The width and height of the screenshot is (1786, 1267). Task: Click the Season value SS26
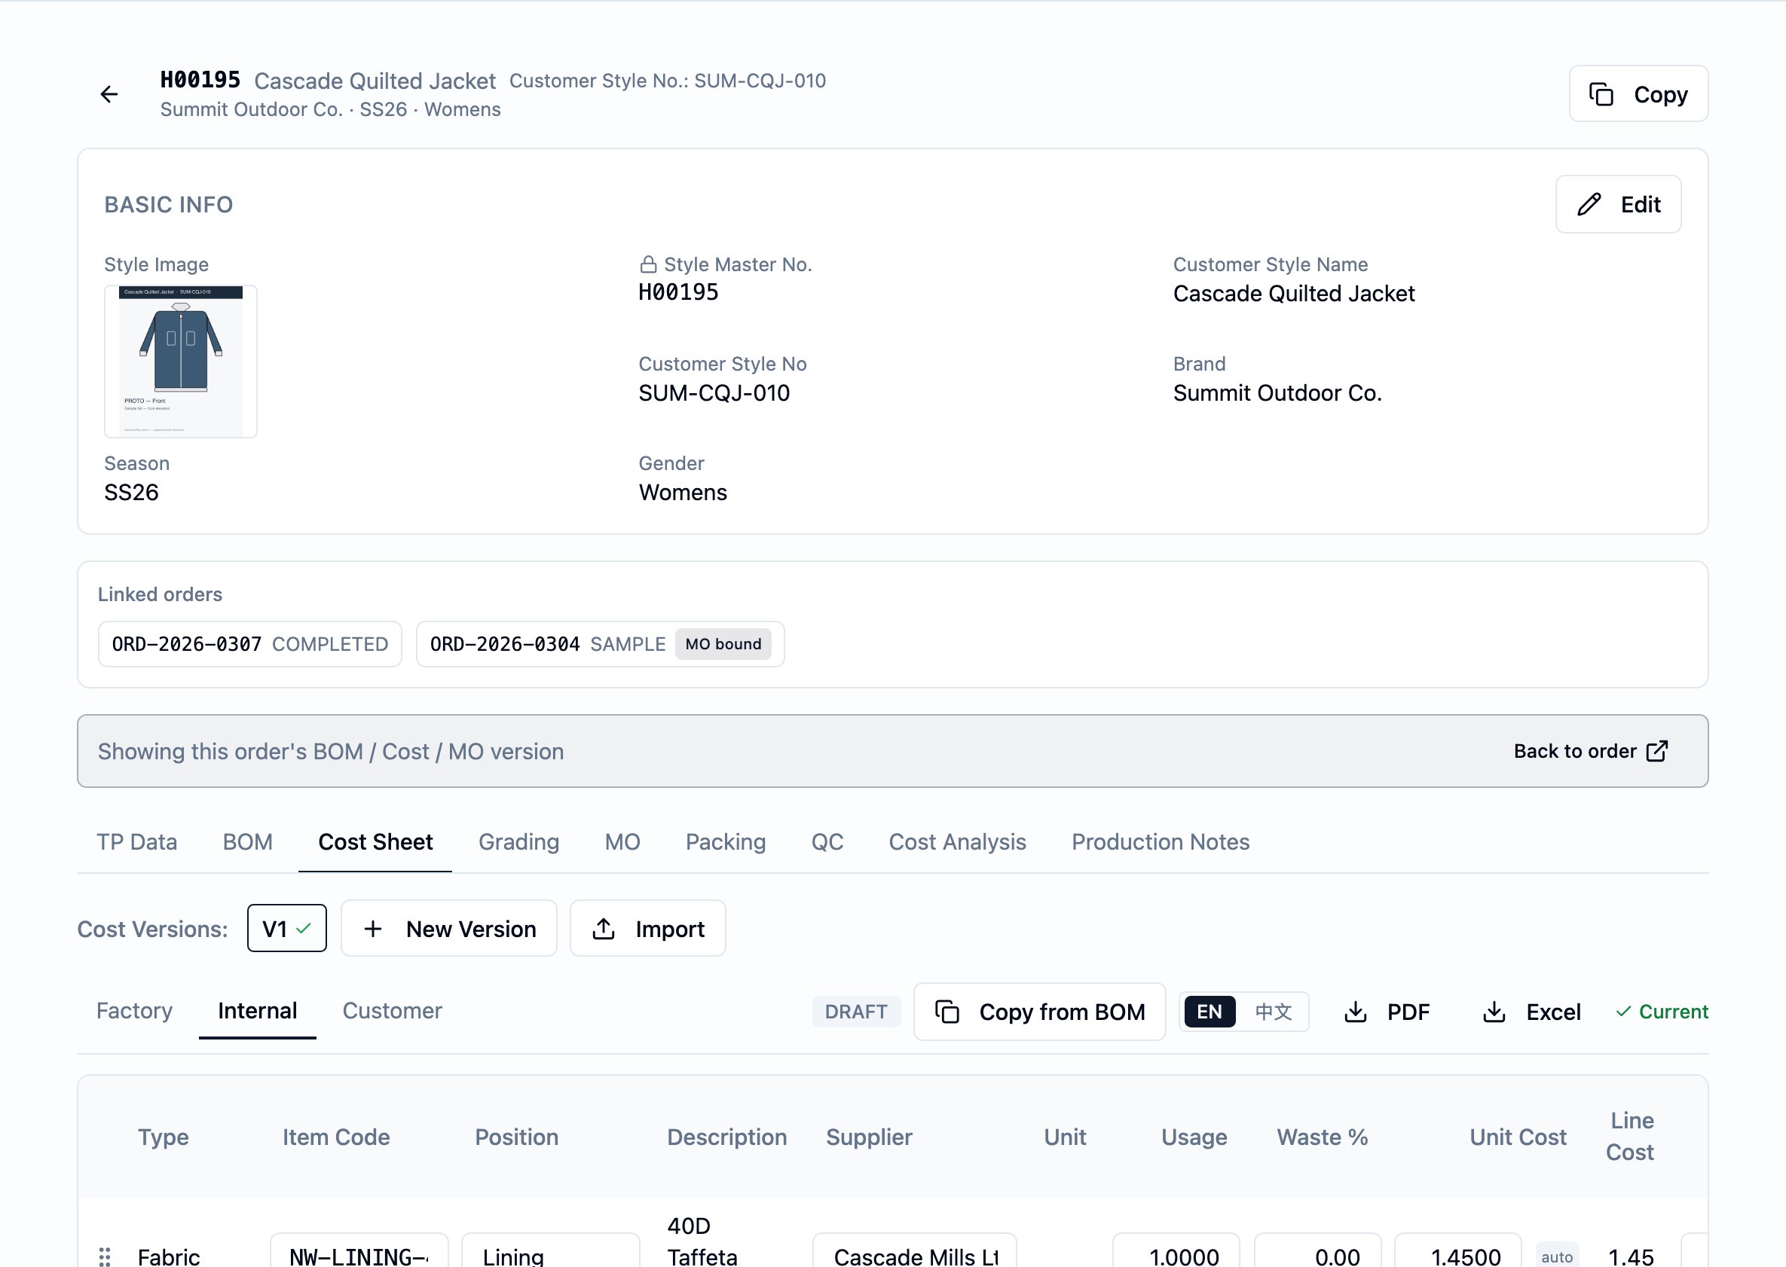131,493
